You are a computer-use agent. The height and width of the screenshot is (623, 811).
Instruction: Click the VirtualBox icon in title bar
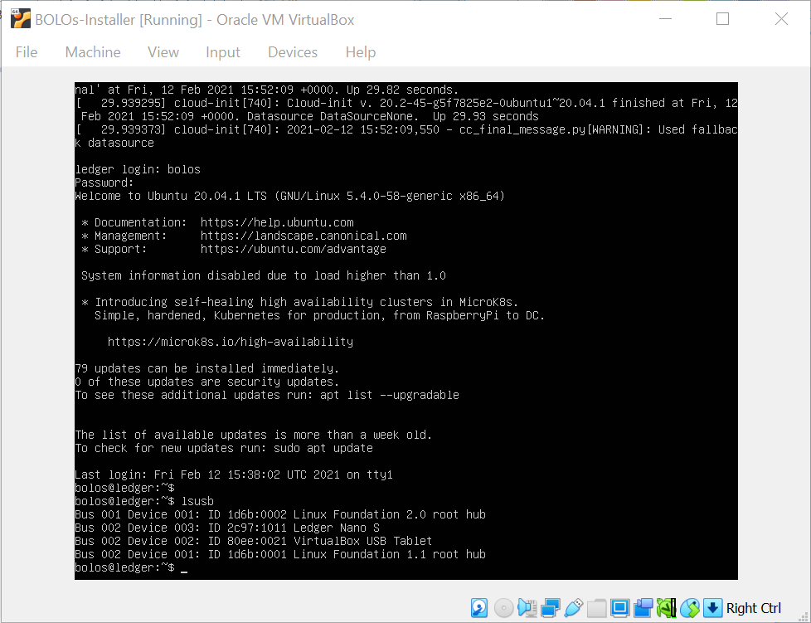[20, 19]
